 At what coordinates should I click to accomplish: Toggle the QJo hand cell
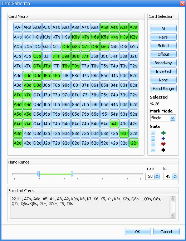point(37,56)
